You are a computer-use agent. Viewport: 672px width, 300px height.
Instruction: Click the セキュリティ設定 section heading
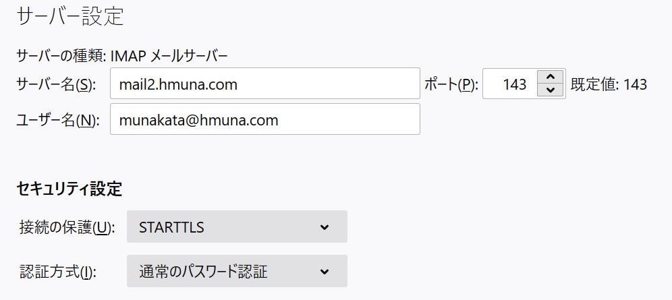69,189
